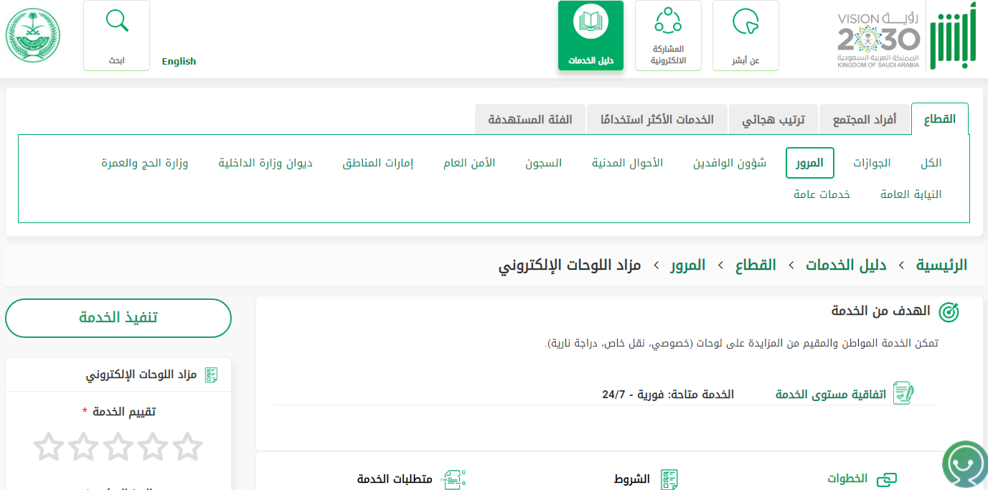Rate the service with the leftmost star
The image size is (988, 490).
tap(49, 446)
